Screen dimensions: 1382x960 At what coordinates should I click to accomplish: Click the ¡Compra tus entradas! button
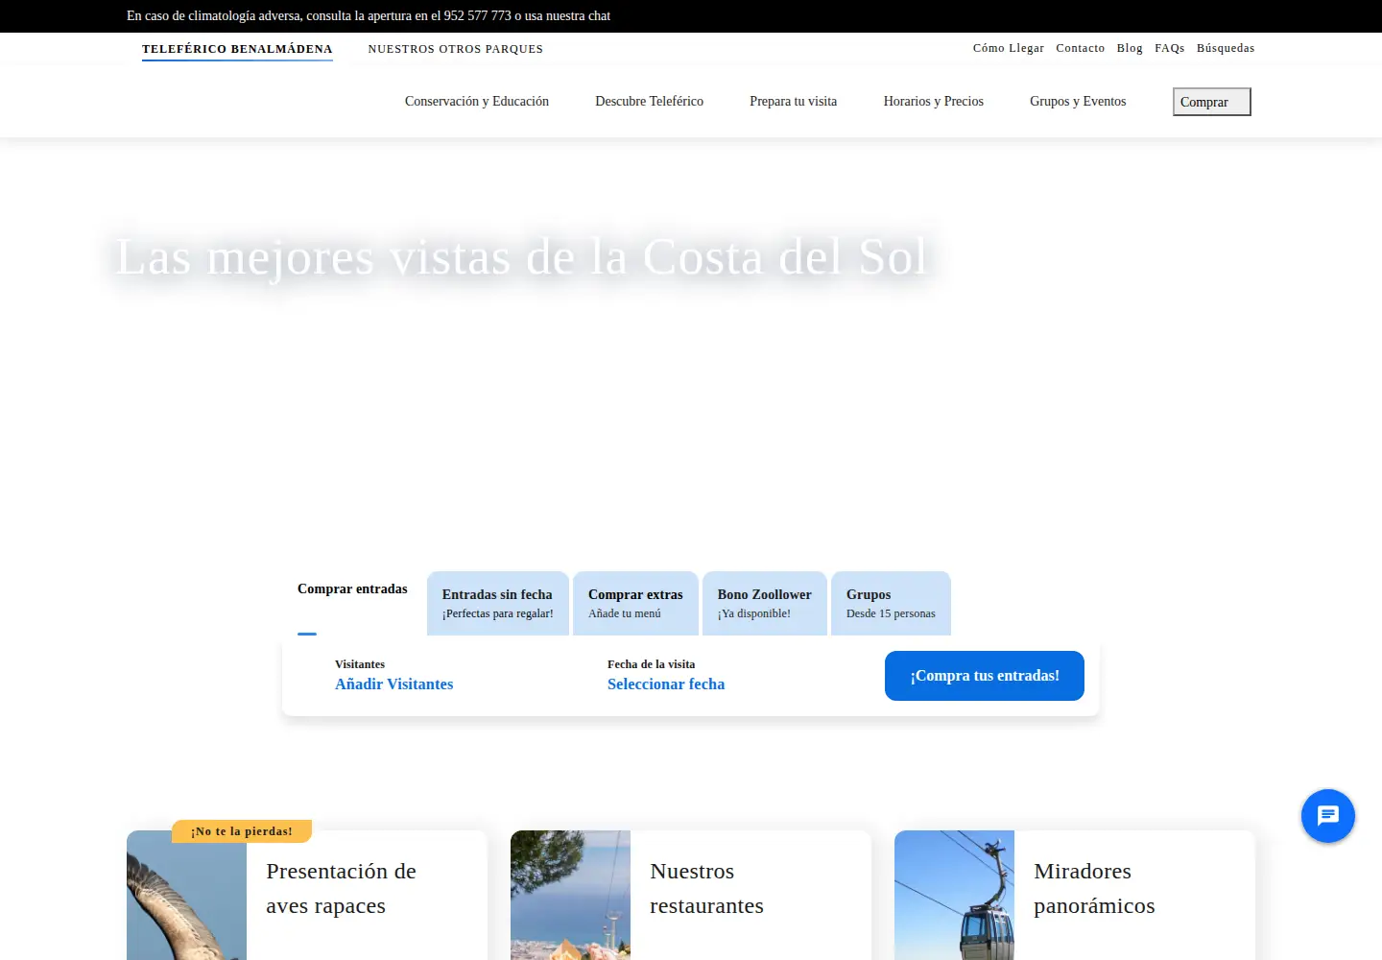click(x=985, y=676)
